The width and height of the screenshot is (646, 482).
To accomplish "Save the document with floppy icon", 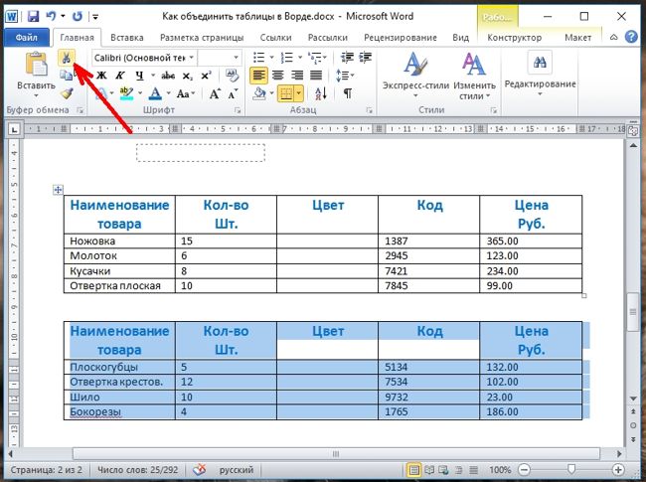I will pos(33,17).
